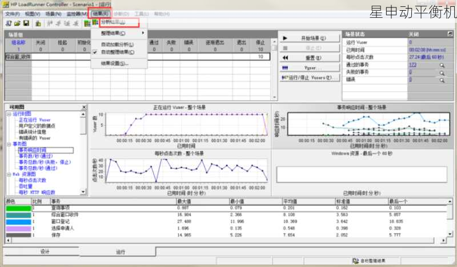This screenshot has height=267, width=457.
Task: Select the scenario group row 综合窗_收件
Action: pyautogui.click(x=138, y=57)
